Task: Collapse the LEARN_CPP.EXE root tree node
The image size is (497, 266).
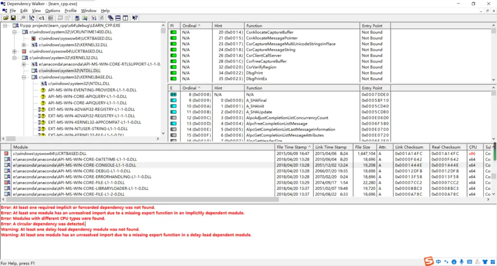Action: 5,26
